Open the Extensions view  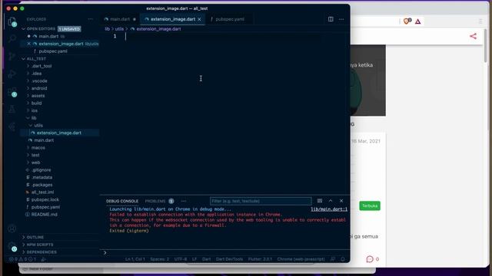tap(12, 92)
